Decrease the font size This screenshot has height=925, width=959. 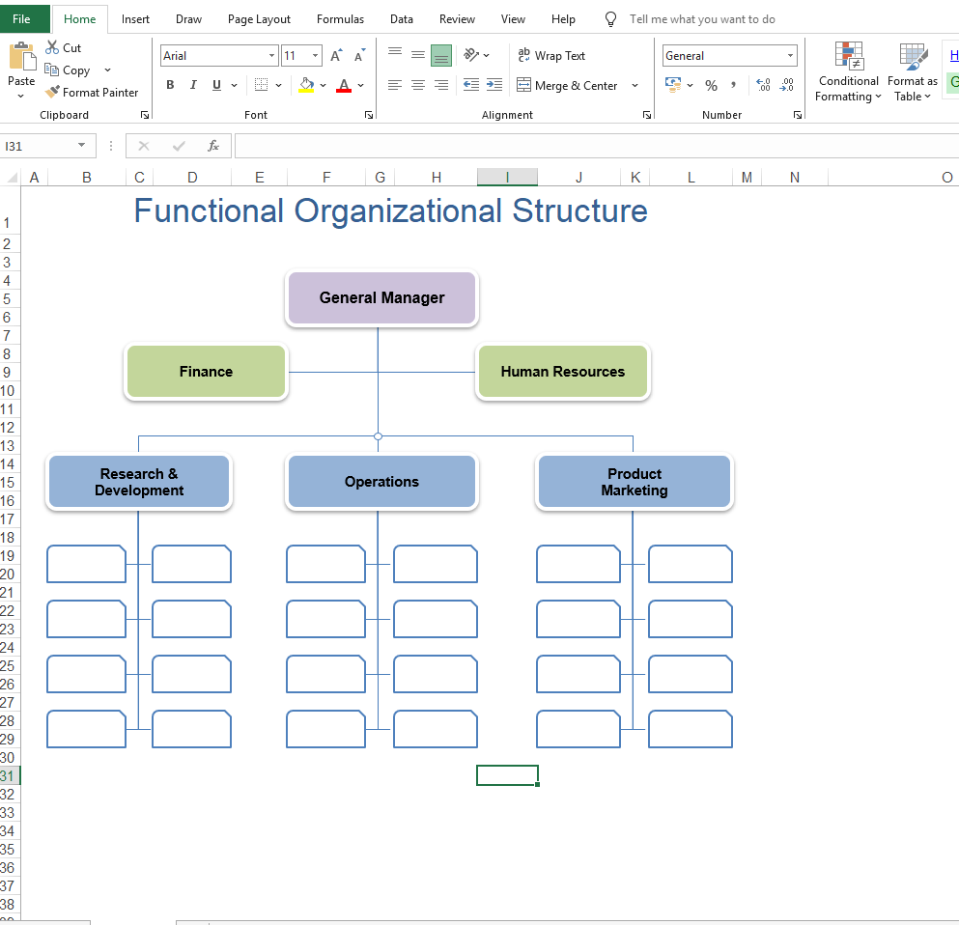359,56
